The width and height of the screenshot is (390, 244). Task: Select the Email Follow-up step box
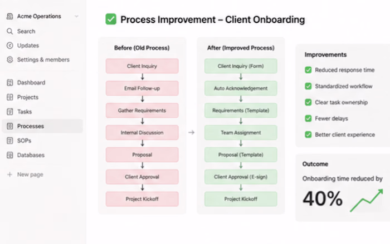[x=142, y=88]
